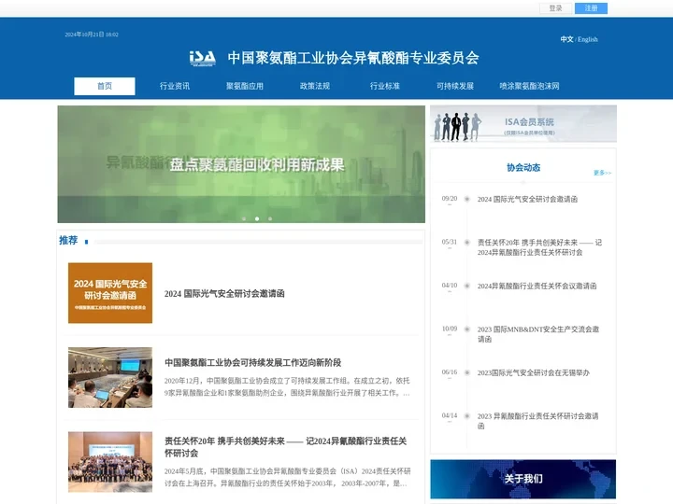Open 05/31 news 责任关怀20年 携手共创美好未来

click(x=539, y=247)
